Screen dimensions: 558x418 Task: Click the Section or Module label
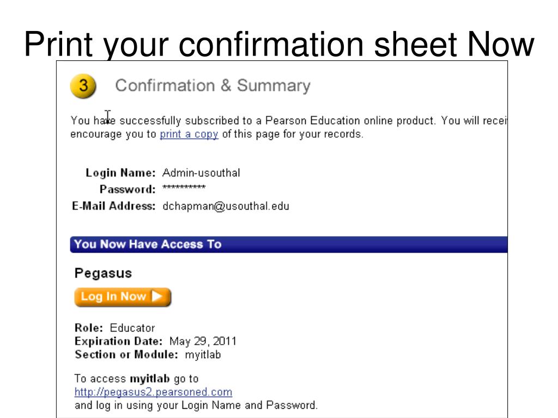[x=126, y=355]
